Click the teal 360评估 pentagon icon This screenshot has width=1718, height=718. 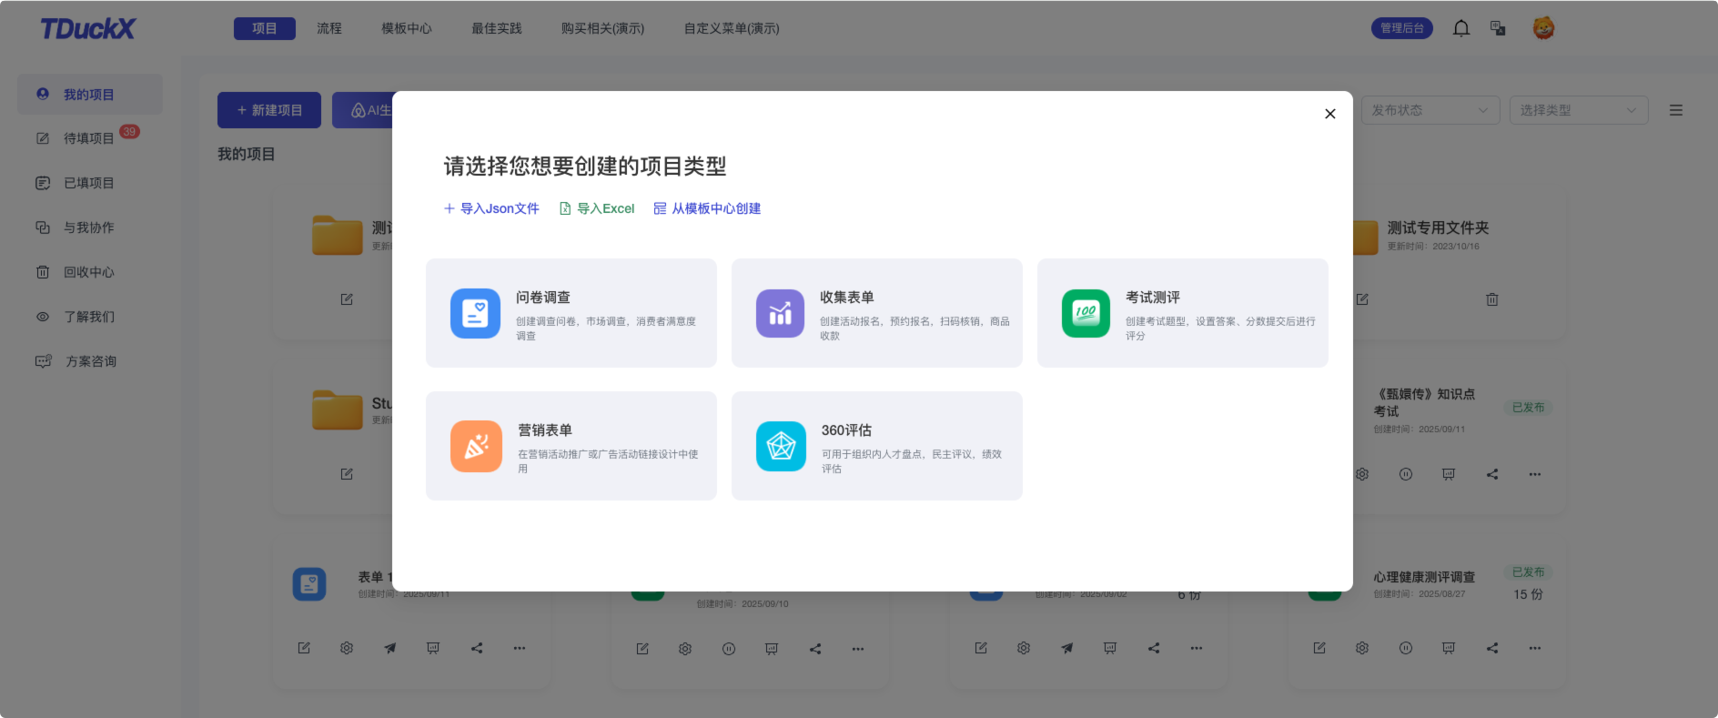pos(781,446)
